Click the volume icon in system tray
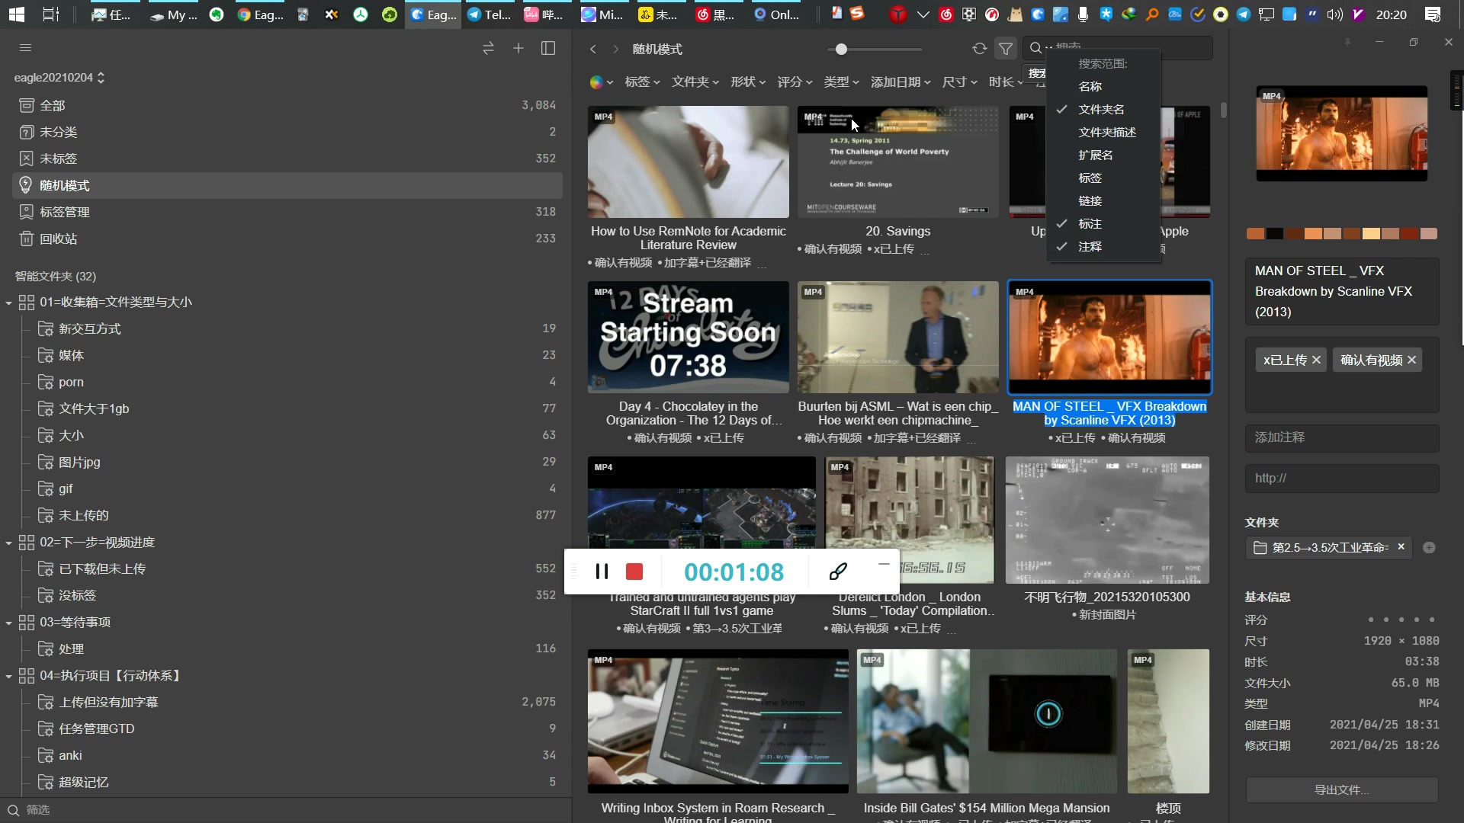The width and height of the screenshot is (1464, 823). pos(1334,14)
